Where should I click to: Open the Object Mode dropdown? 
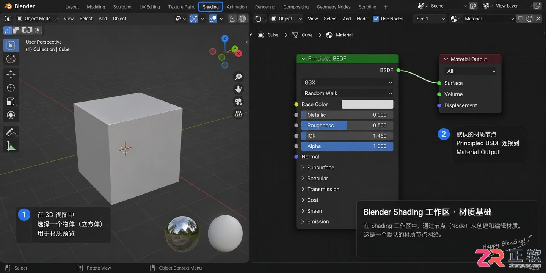click(x=37, y=19)
